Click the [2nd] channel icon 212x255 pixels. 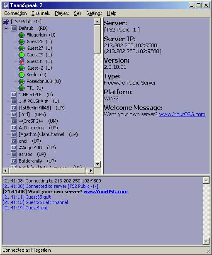[14, 114]
